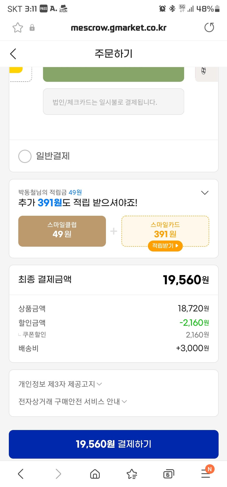Open the bookmarks list star icon
The image size is (227, 487).
(x=132, y=474)
